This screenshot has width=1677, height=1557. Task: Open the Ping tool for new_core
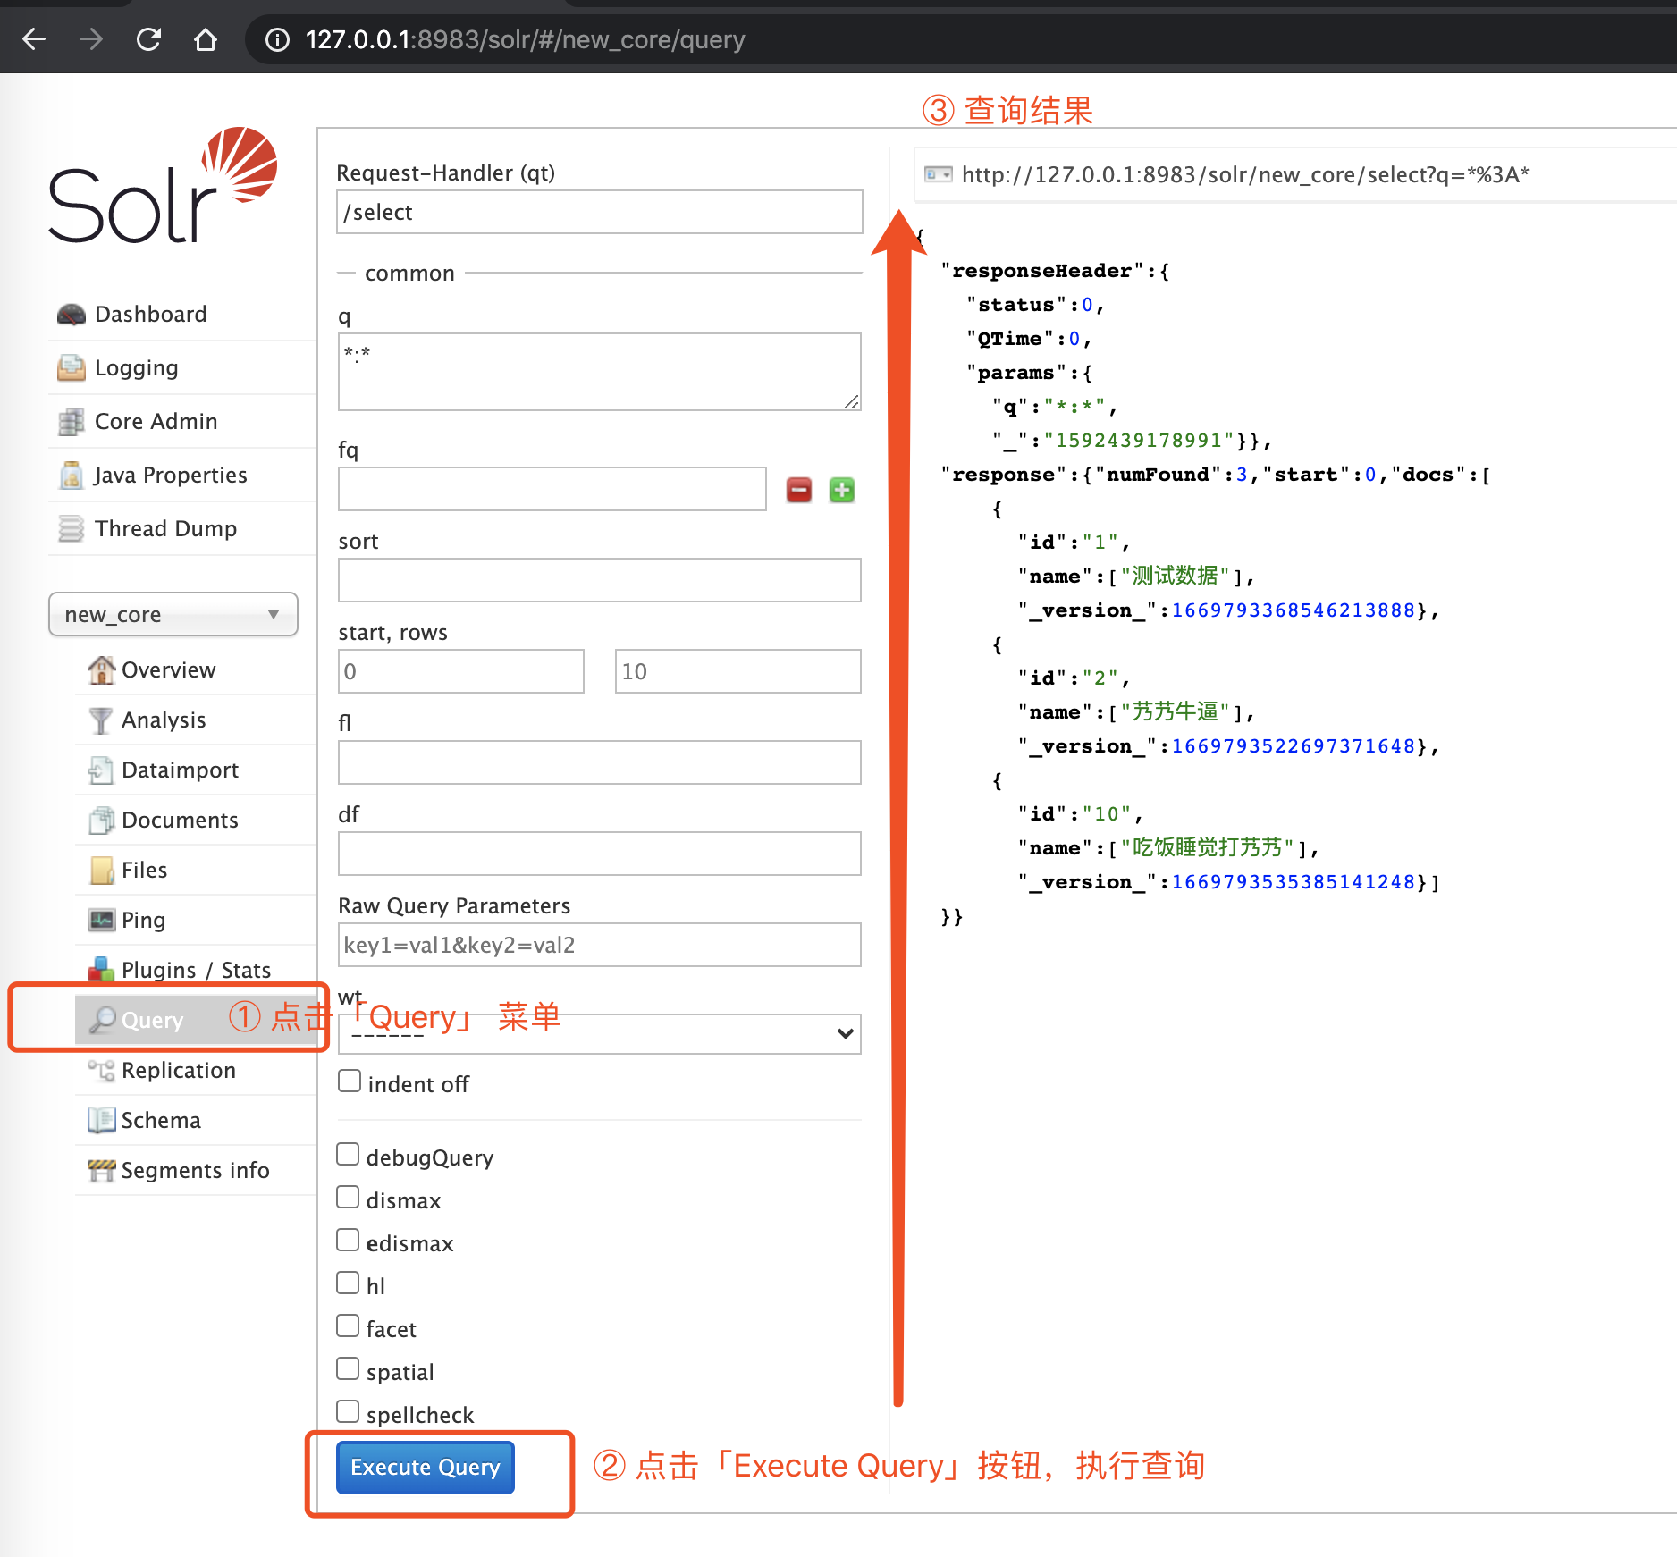click(x=143, y=920)
